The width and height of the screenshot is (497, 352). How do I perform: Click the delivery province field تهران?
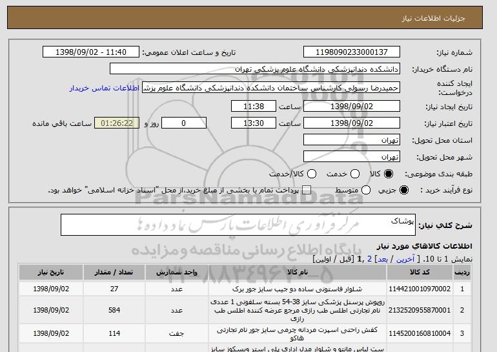tap(352, 140)
